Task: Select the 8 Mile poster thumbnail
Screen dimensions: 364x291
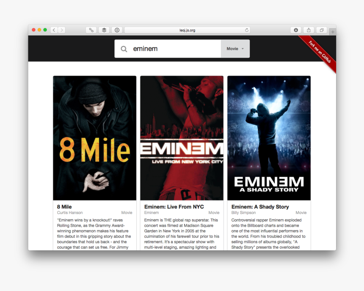Action: click(x=94, y=137)
